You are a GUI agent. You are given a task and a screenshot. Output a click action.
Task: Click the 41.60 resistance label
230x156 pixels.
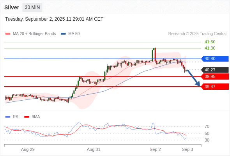click(210, 42)
